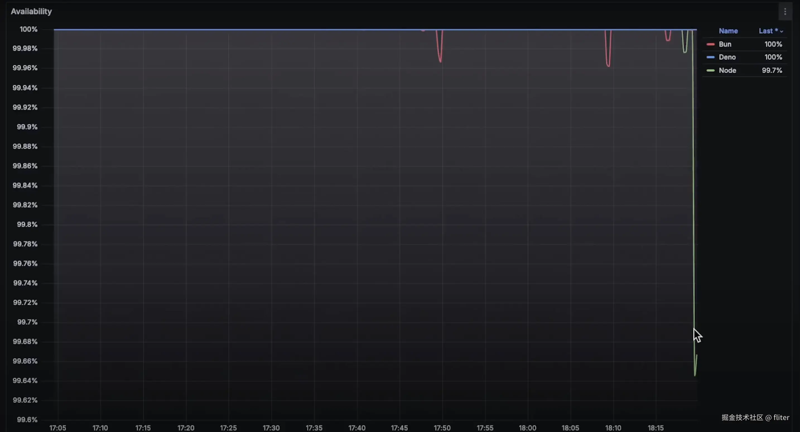This screenshot has width=800, height=432.
Task: Click the small green Node dip near the graph end
Action: pyautogui.click(x=685, y=52)
